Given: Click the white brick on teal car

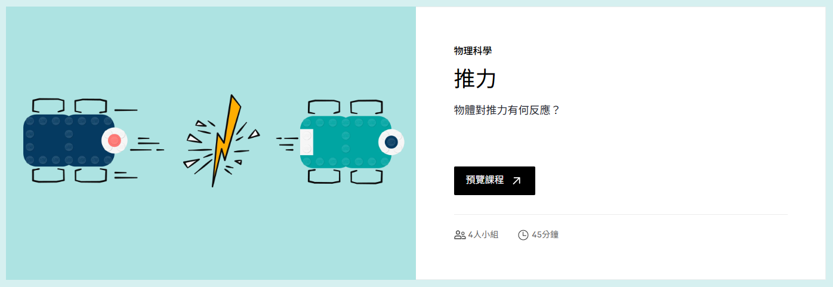Looking at the screenshot, I should tap(307, 142).
